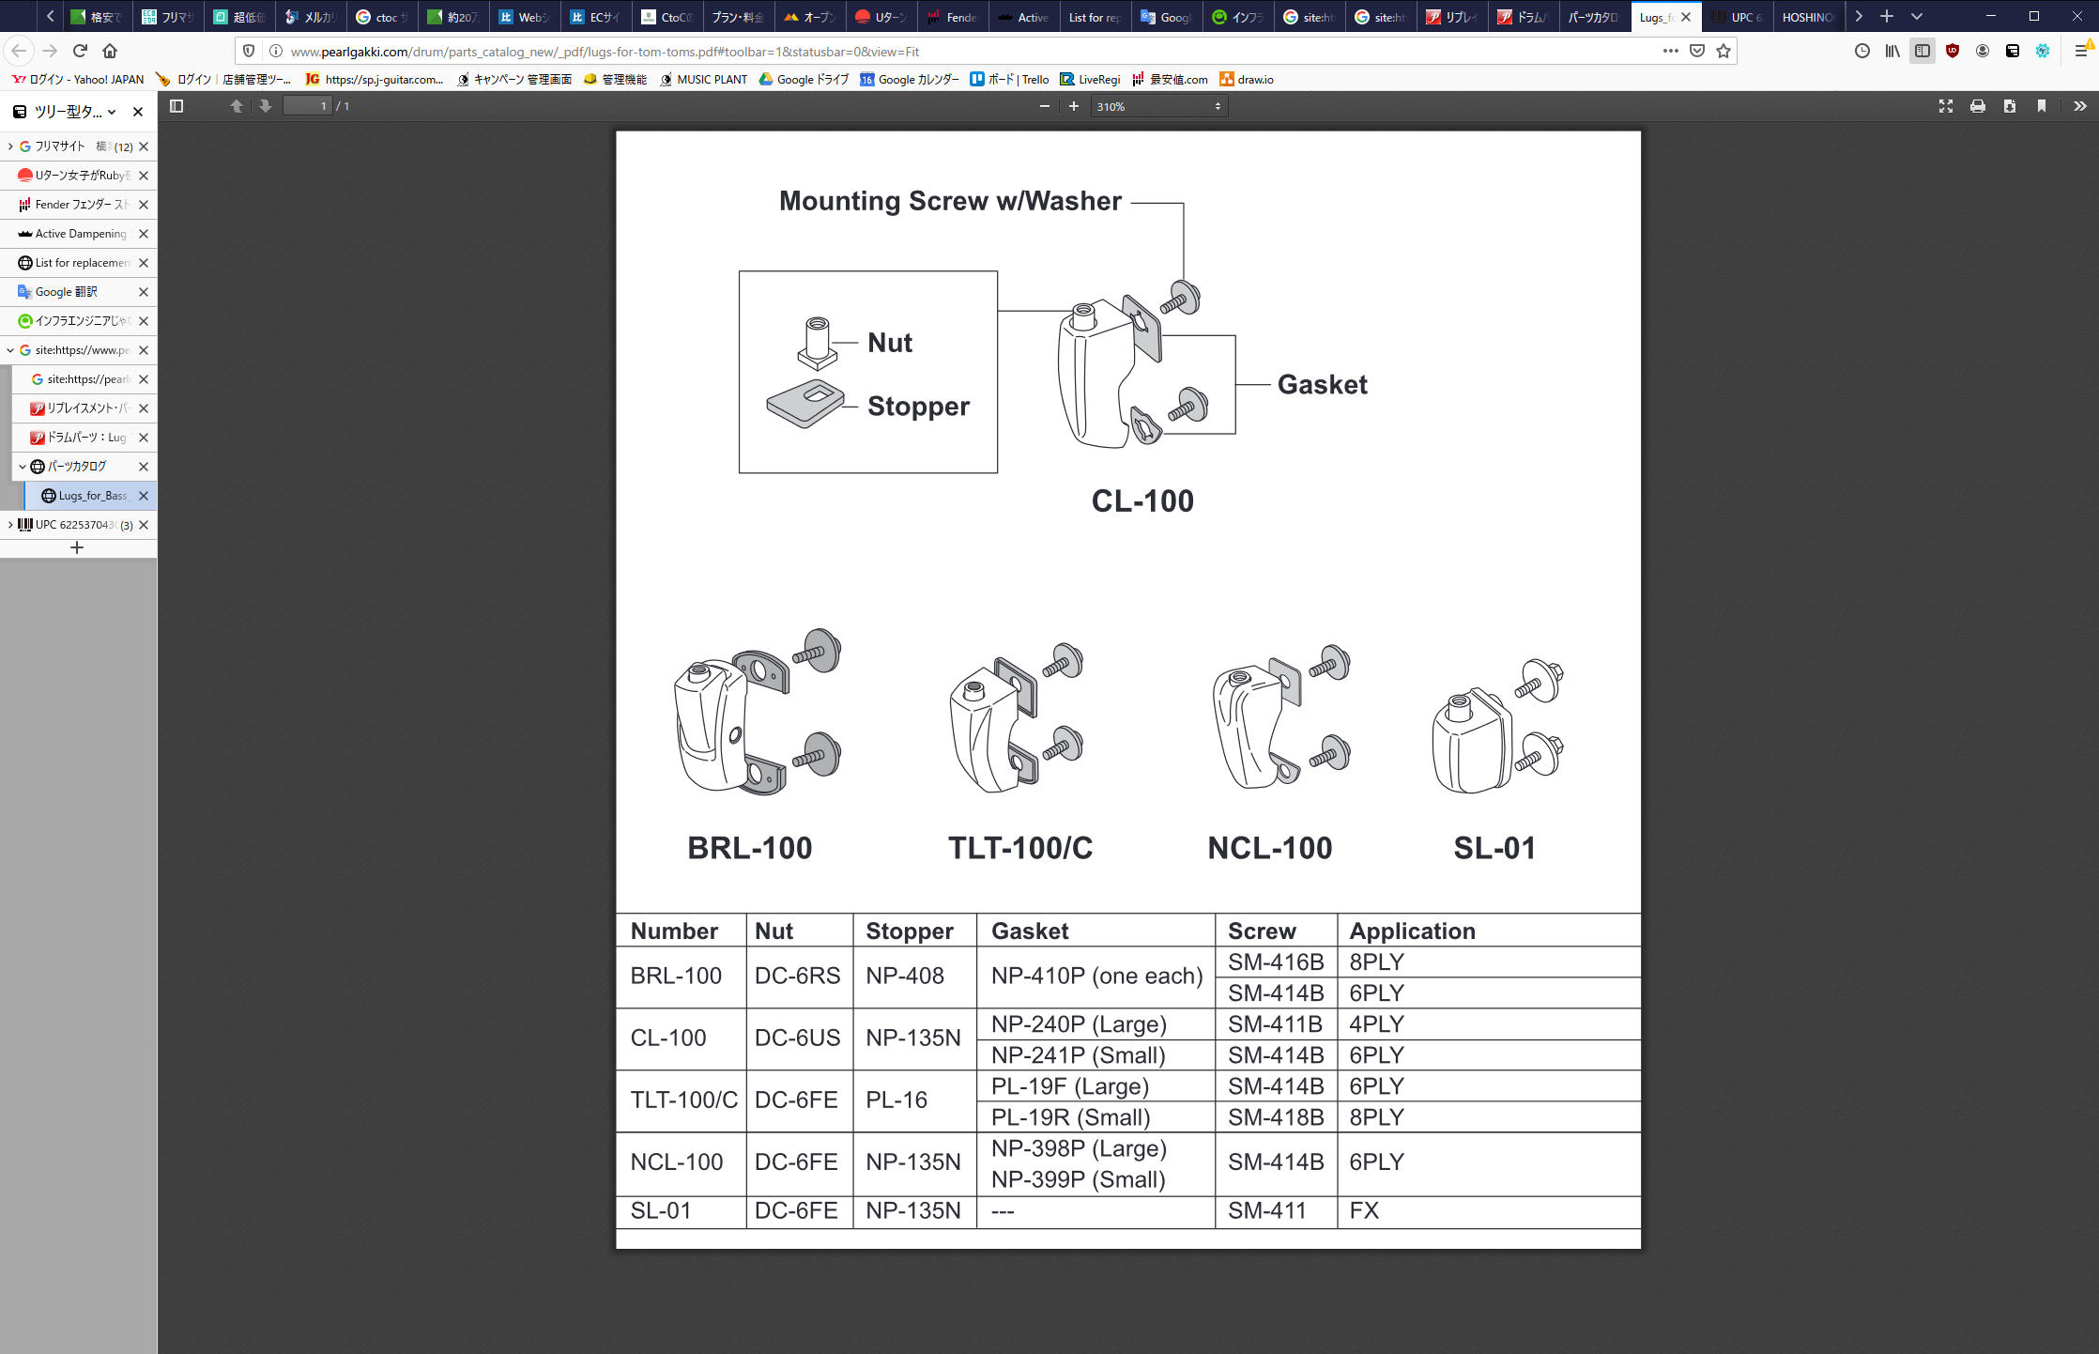Viewport: 2099px width, 1354px height.
Task: Open the Library icon
Action: coord(1892,51)
